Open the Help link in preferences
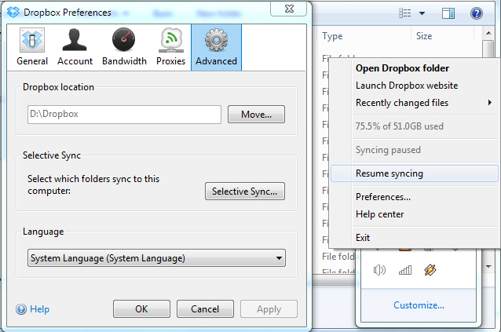 [x=39, y=309]
